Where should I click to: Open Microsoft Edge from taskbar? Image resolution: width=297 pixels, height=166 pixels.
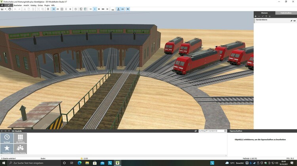(x=80, y=163)
